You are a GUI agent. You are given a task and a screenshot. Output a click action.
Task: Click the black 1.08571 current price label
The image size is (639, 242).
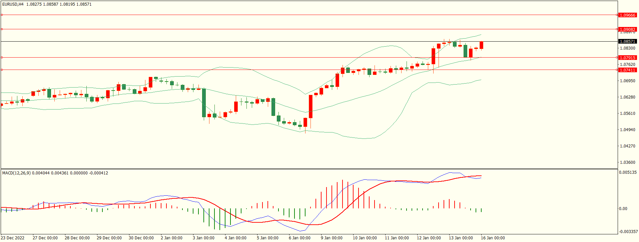(627, 42)
